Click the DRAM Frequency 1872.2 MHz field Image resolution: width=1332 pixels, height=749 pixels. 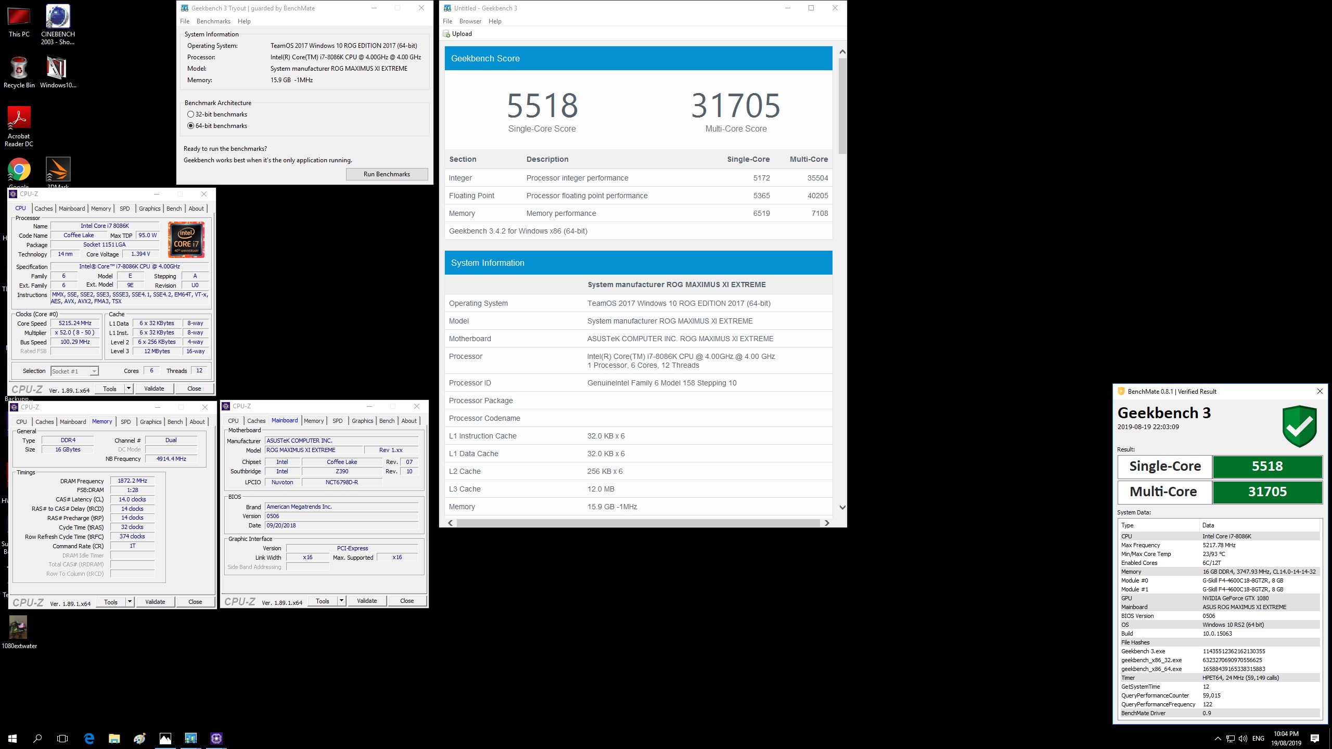click(x=132, y=481)
